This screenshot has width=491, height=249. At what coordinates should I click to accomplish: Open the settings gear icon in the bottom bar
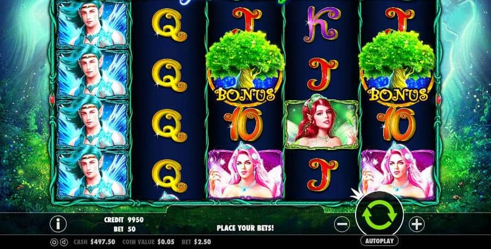coord(53,242)
